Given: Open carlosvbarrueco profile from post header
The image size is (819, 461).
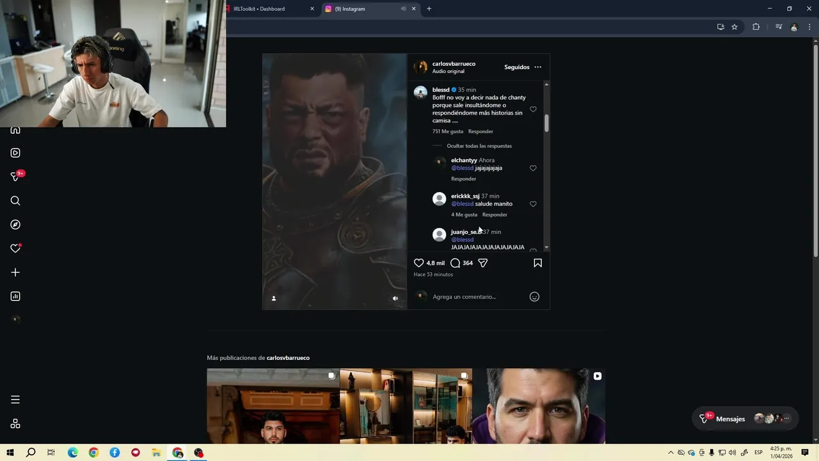Looking at the screenshot, I should [454, 64].
